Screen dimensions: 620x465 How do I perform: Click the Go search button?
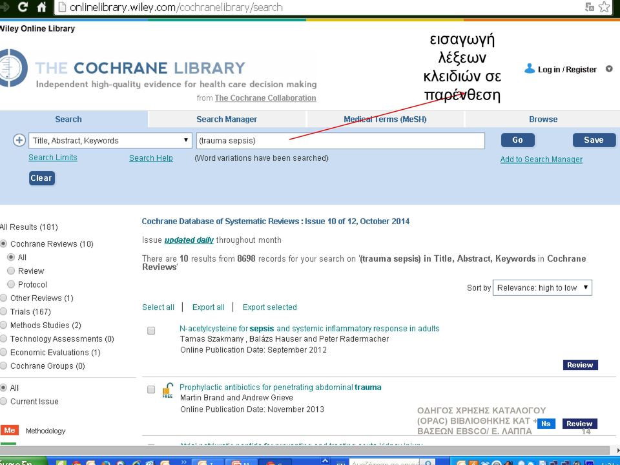pos(517,140)
